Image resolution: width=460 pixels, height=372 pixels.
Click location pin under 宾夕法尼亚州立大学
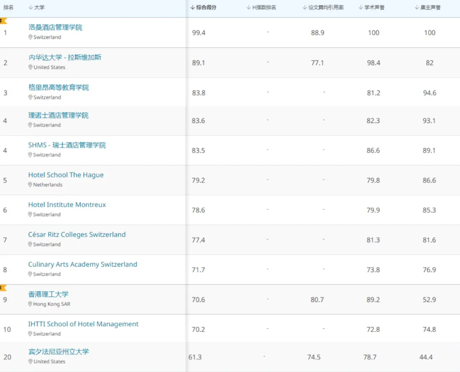click(x=30, y=361)
